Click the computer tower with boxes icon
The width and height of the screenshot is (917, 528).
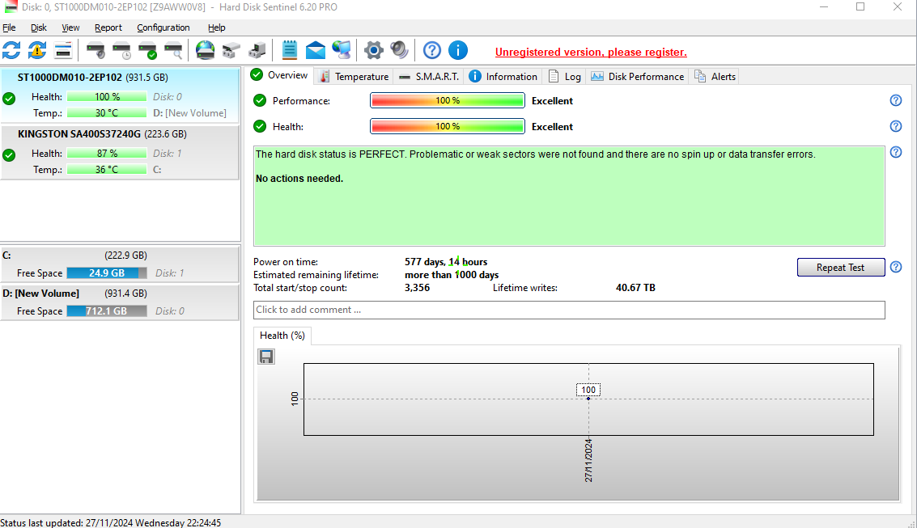coord(257,50)
